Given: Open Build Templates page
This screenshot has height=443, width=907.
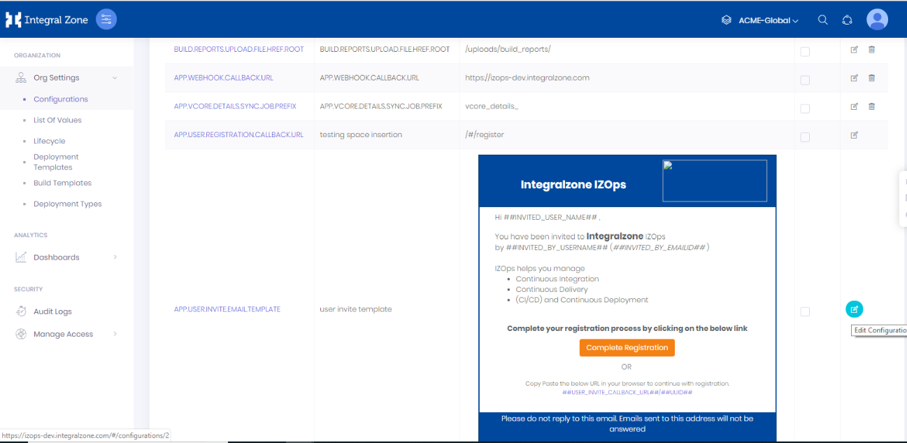Looking at the screenshot, I should [x=62, y=183].
